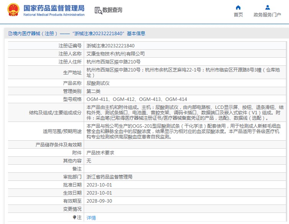Go to 首页 text link
289x224 pixels.
pos(238,15)
